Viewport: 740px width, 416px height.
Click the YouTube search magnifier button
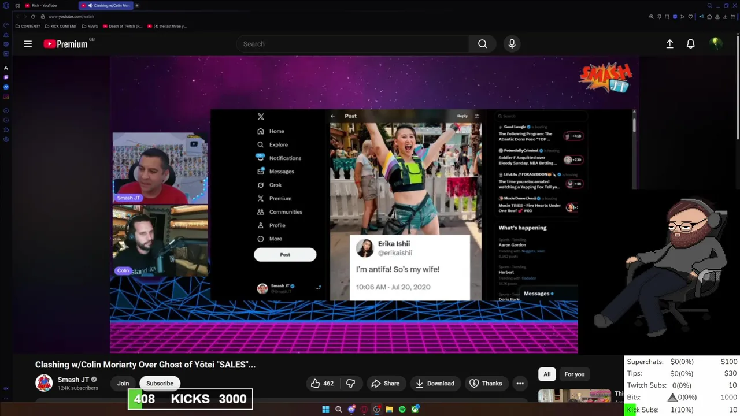482,44
